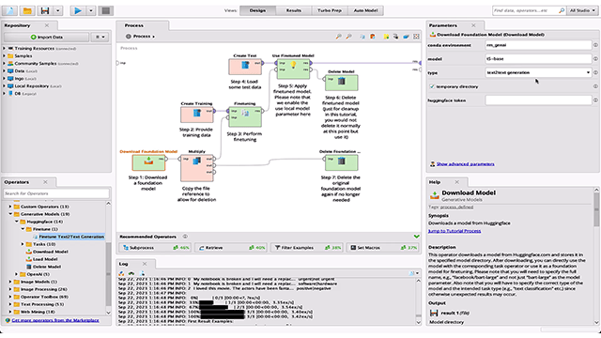Toggle the temporary directory checkbox
601x338 pixels.
[x=432, y=86]
